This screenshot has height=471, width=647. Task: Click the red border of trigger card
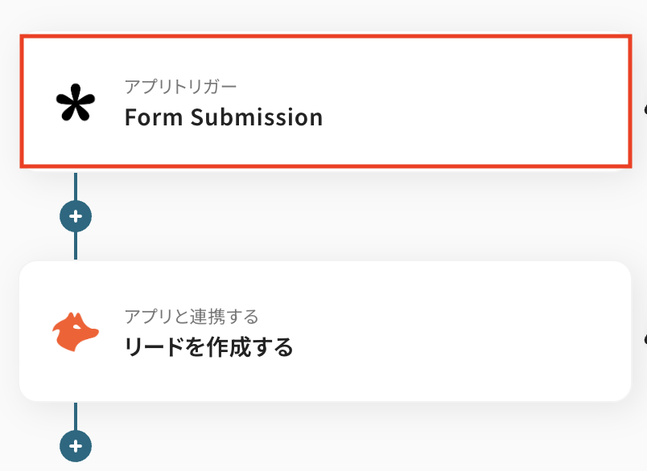pyautogui.click(x=322, y=37)
